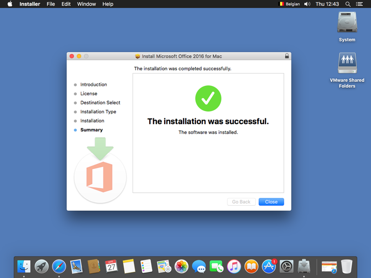Click the lock icon in installer title bar

point(287,56)
